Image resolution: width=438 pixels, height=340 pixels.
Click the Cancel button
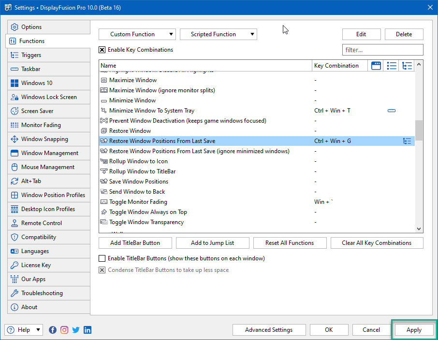pos(371,330)
